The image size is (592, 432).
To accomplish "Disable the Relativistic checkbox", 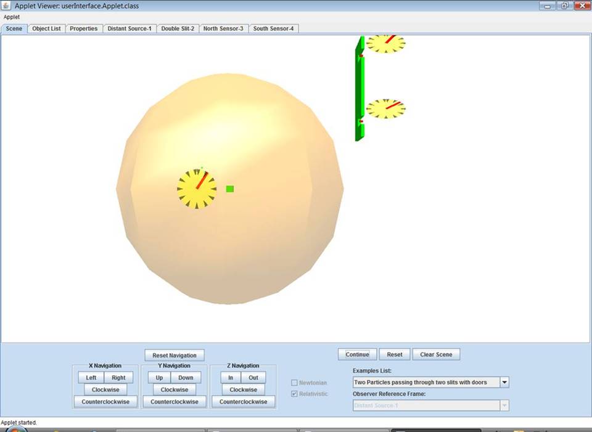I will [x=294, y=394].
